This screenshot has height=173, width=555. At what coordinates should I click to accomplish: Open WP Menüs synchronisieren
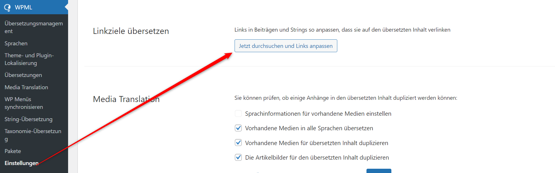pos(24,103)
